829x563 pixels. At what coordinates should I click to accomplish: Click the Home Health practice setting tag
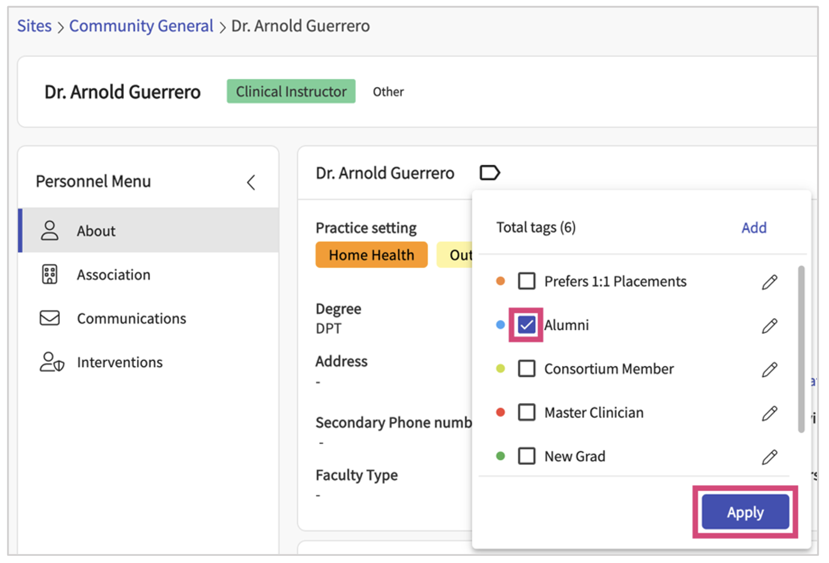point(371,255)
